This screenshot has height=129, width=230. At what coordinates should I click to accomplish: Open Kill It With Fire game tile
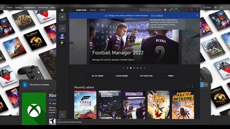pyautogui.click(x=183, y=105)
